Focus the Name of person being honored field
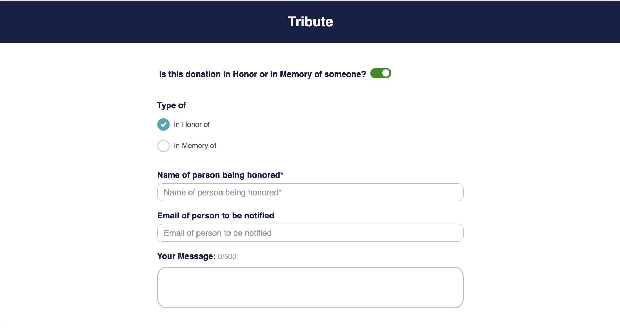The width and height of the screenshot is (620, 328). [x=310, y=192]
